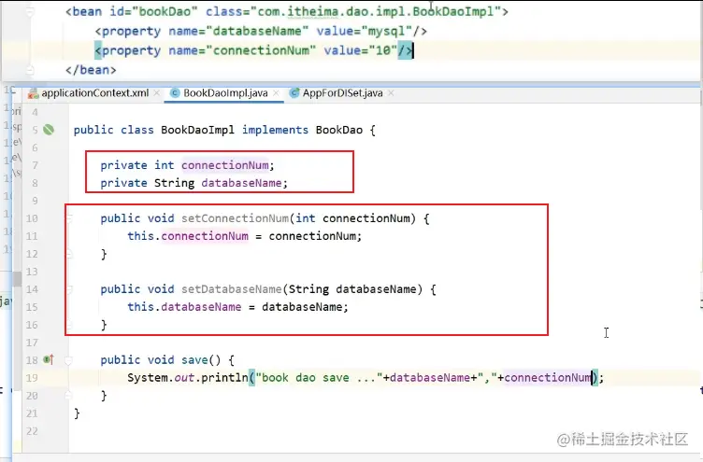Click line number 14 in the gutter

pos(32,289)
